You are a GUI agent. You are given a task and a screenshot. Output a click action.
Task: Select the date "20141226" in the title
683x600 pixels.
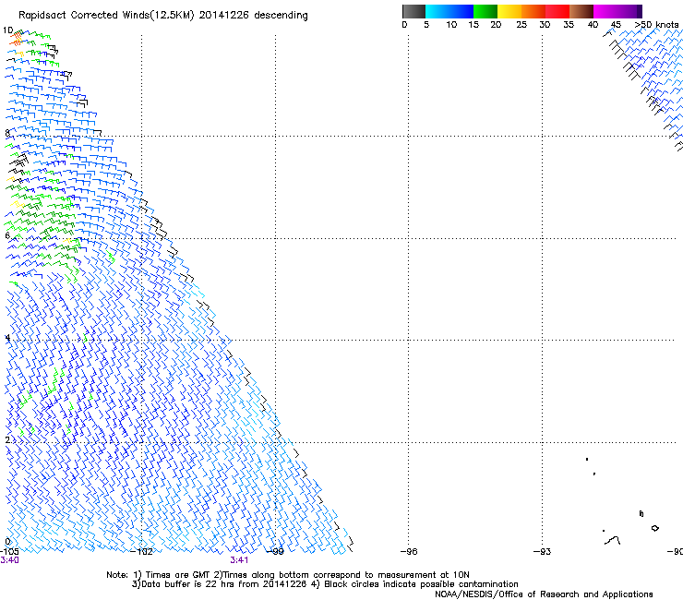click(224, 16)
